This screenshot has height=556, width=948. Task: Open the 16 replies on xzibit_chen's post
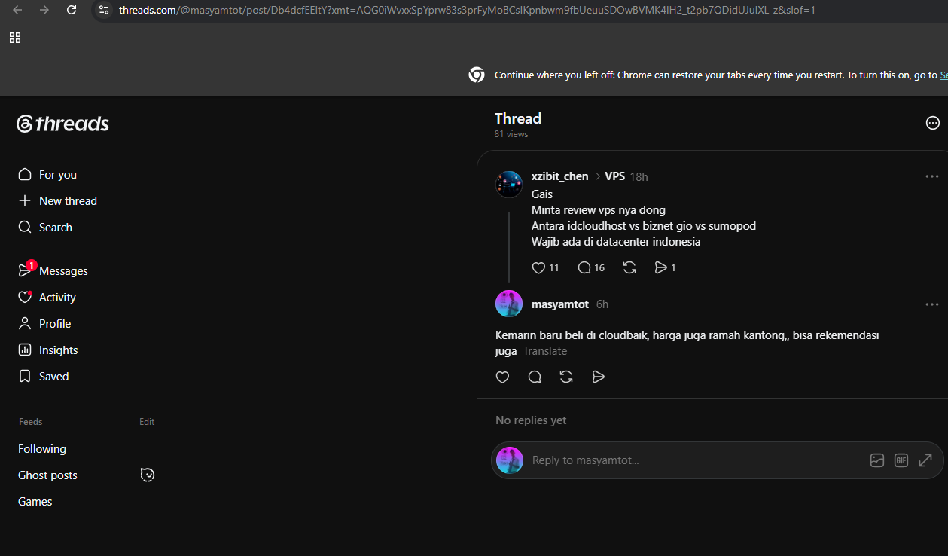(x=591, y=267)
